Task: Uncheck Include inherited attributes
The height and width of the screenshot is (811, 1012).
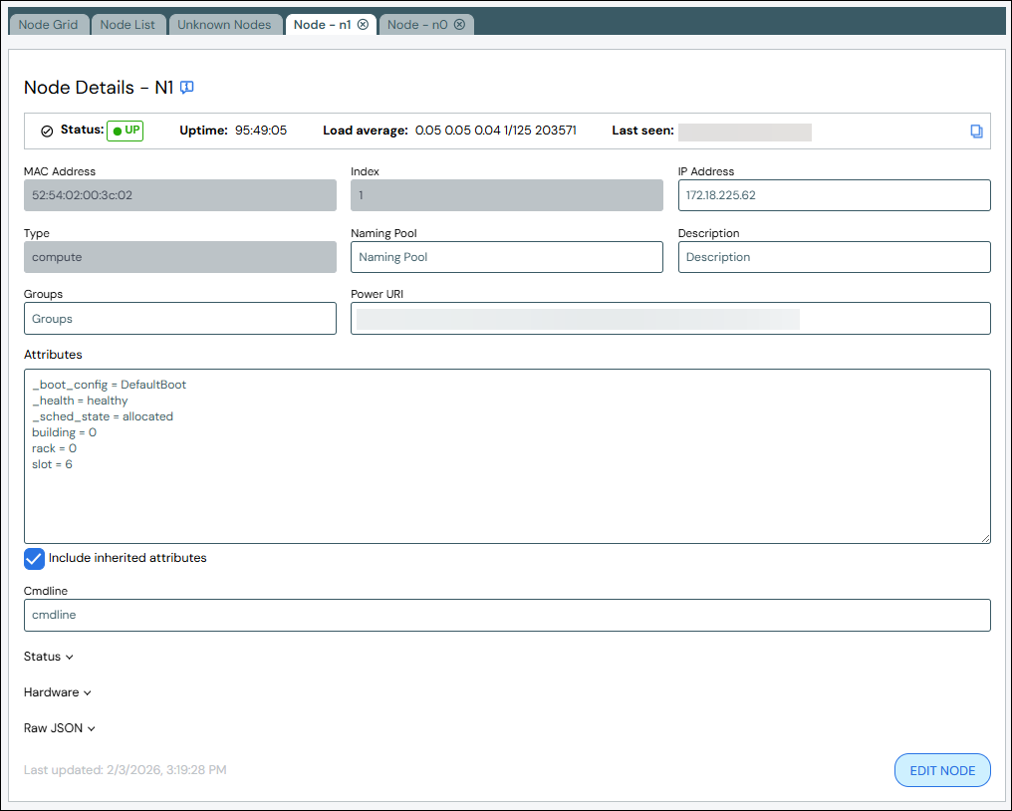Action: [x=35, y=559]
